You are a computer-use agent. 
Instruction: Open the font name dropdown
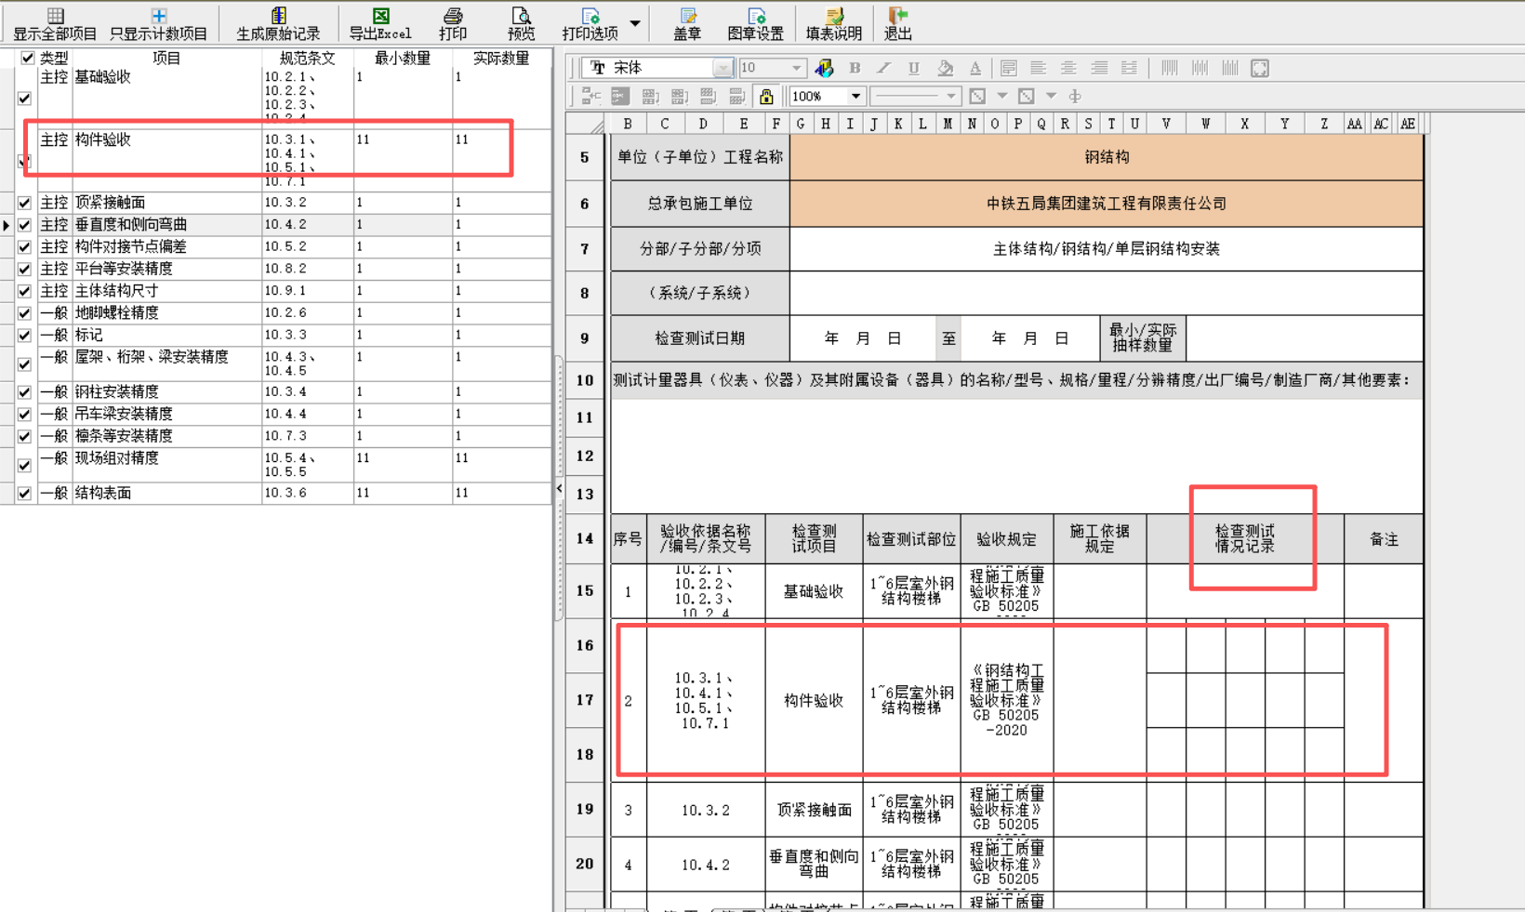click(x=723, y=67)
